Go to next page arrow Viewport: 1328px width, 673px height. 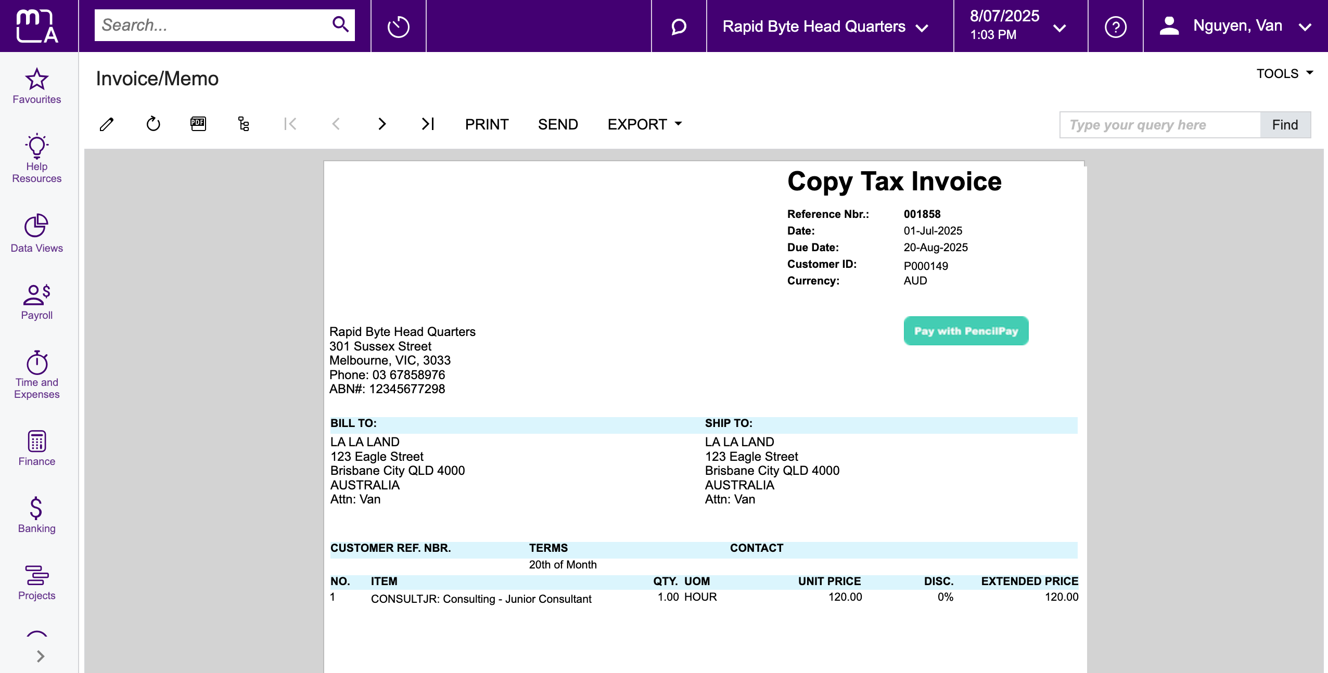click(x=382, y=124)
